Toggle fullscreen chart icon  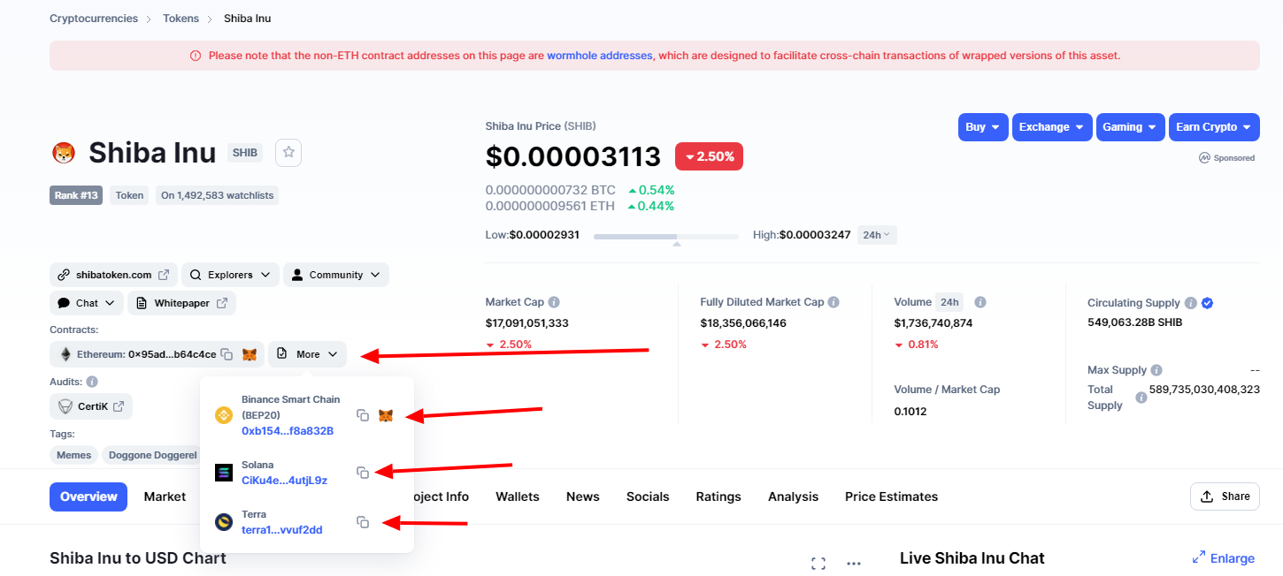tap(818, 564)
